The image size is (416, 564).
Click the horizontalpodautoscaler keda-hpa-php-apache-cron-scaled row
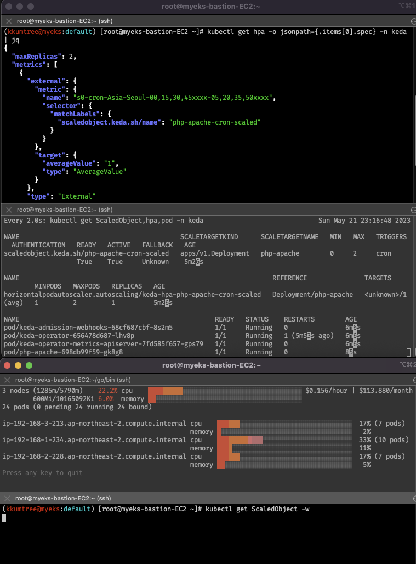[205, 298]
